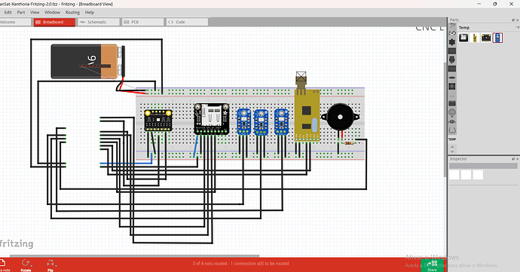520x272 pixels.
Task: Click the 9V battery on the canvas
Action: click(87, 61)
